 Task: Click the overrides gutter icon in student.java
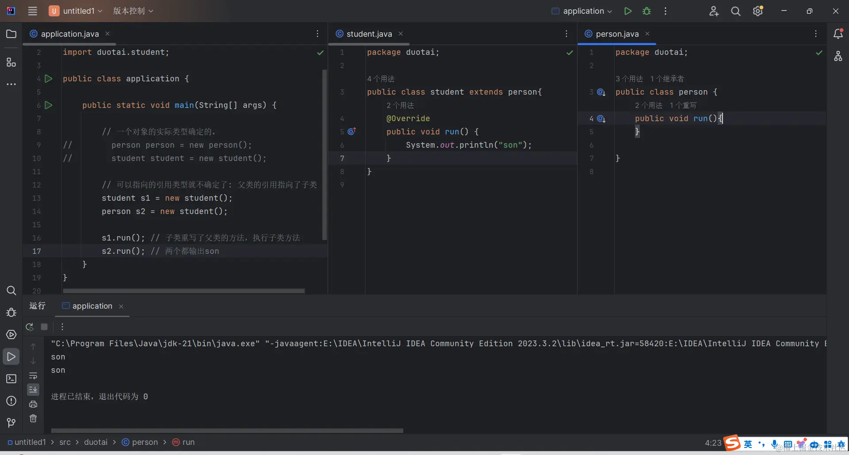coord(352,131)
